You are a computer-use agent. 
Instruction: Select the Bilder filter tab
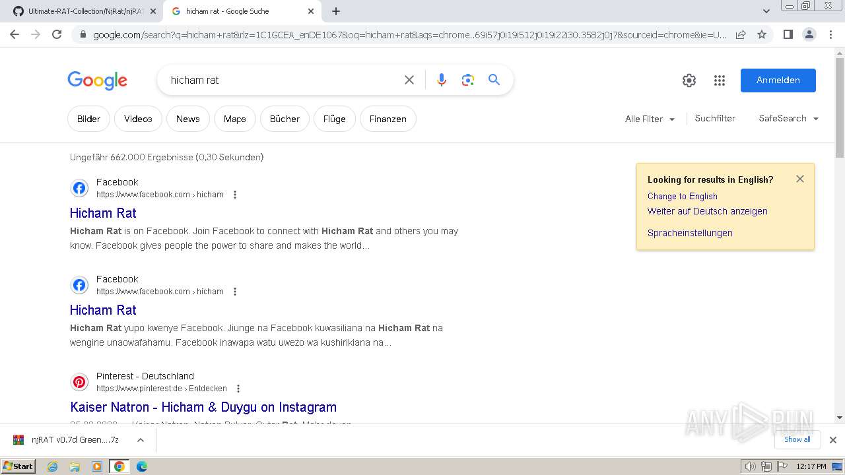point(88,119)
